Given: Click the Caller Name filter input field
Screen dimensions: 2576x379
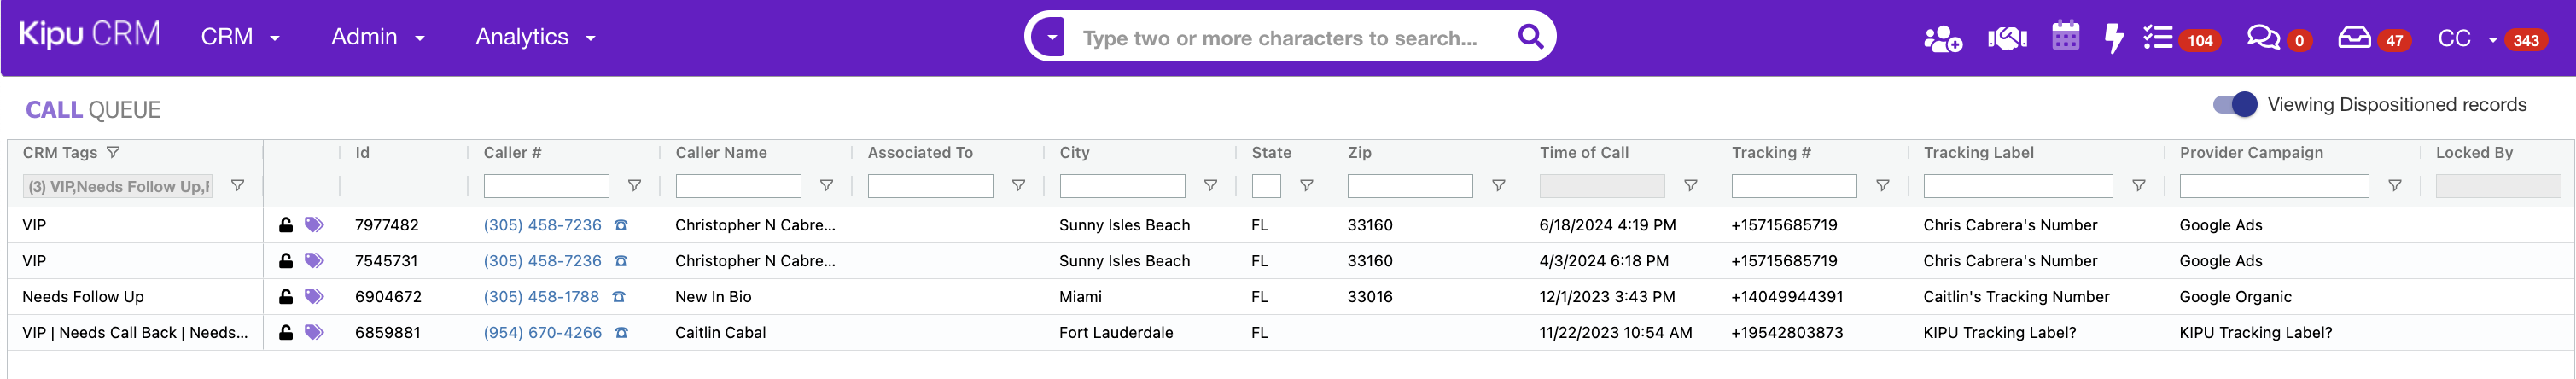Looking at the screenshot, I should click(x=738, y=186).
